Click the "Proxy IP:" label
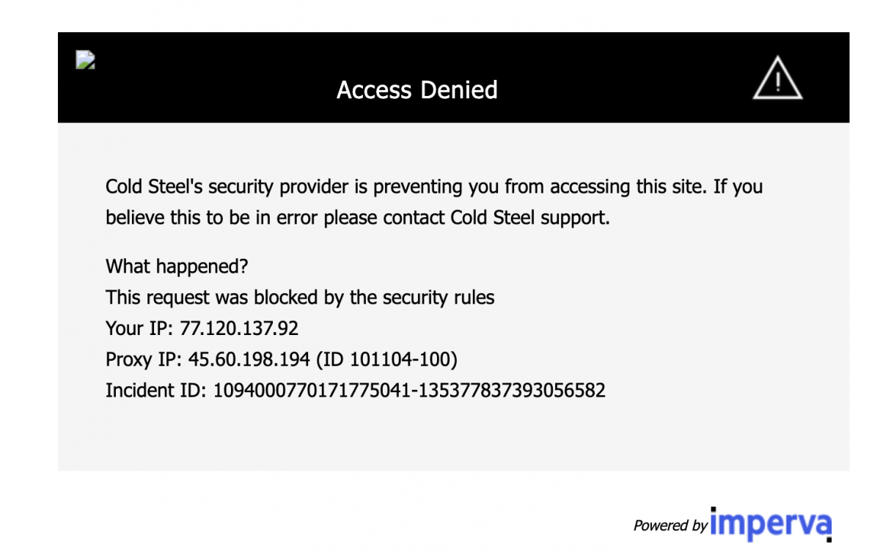880x552 pixels. tap(144, 359)
